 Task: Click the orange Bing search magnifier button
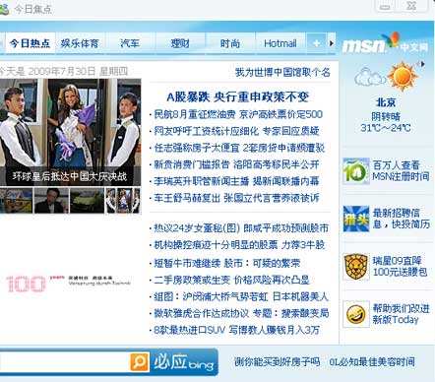click(x=140, y=361)
